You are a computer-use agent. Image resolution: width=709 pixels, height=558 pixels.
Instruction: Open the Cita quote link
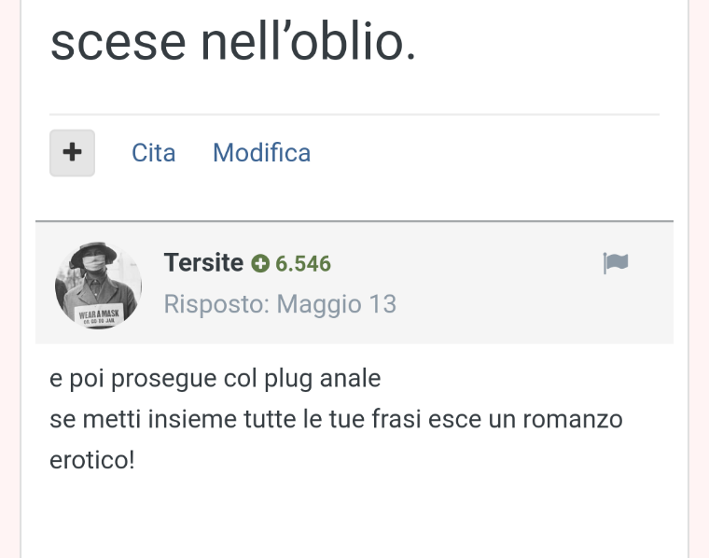pyautogui.click(x=153, y=153)
